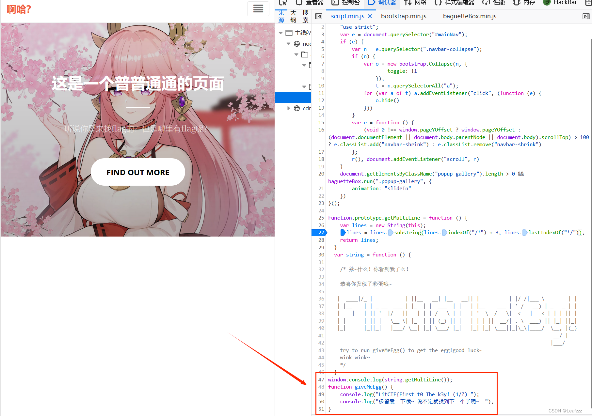Select the 搜索 (Search) sub-tab
Image resolution: width=592 pixels, height=416 pixels.
(x=305, y=16)
